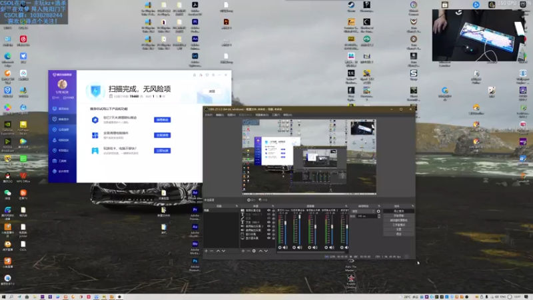533x300 pixels.
Task: Pop out the 来源 dock panel
Action: (273, 206)
